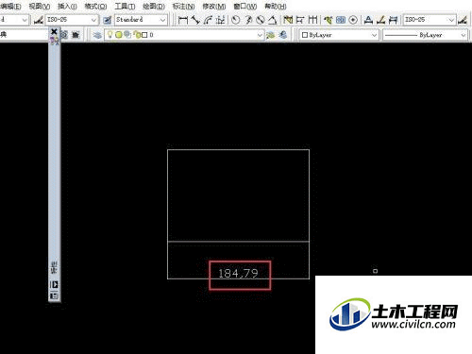Toggle layer 0 lock icon
This screenshot has height=354, width=472.
click(137, 35)
